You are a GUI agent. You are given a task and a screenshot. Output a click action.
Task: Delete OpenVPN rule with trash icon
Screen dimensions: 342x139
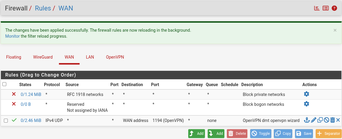click(x=332, y=120)
